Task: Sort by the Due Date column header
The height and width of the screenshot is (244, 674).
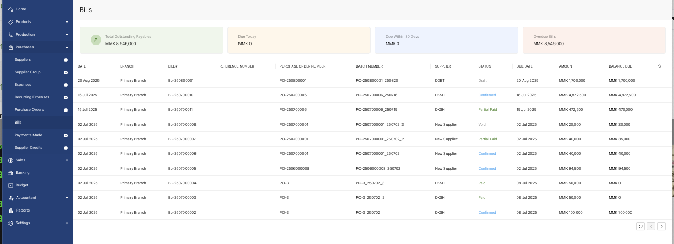Action: (x=524, y=66)
